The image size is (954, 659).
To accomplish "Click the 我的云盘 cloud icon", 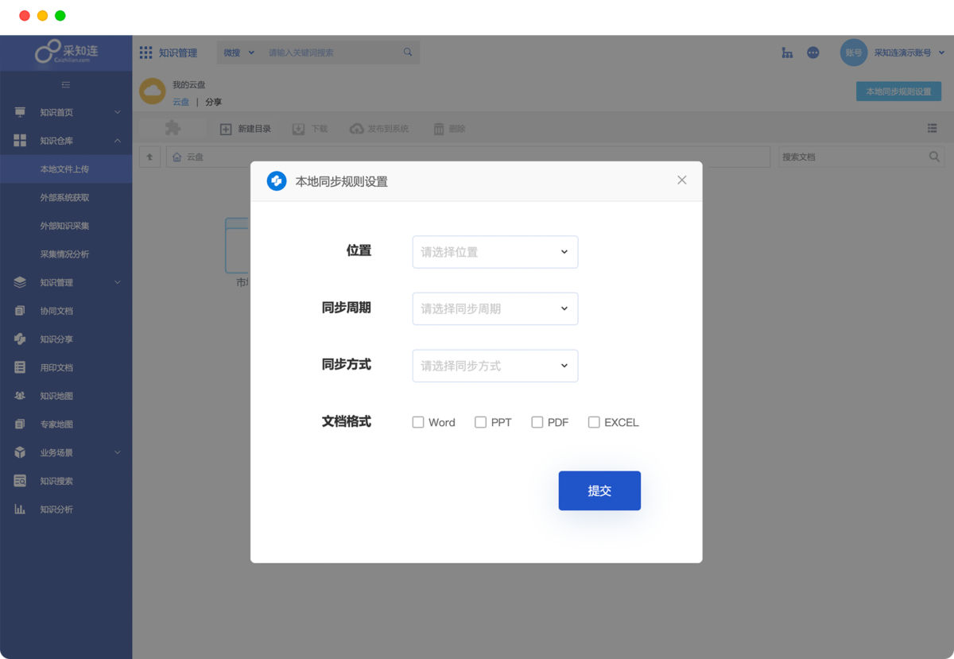I will (153, 91).
